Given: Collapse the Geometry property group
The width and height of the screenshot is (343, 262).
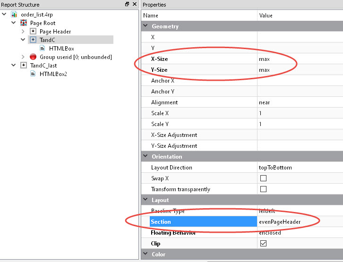Looking at the screenshot, I should 145,26.
